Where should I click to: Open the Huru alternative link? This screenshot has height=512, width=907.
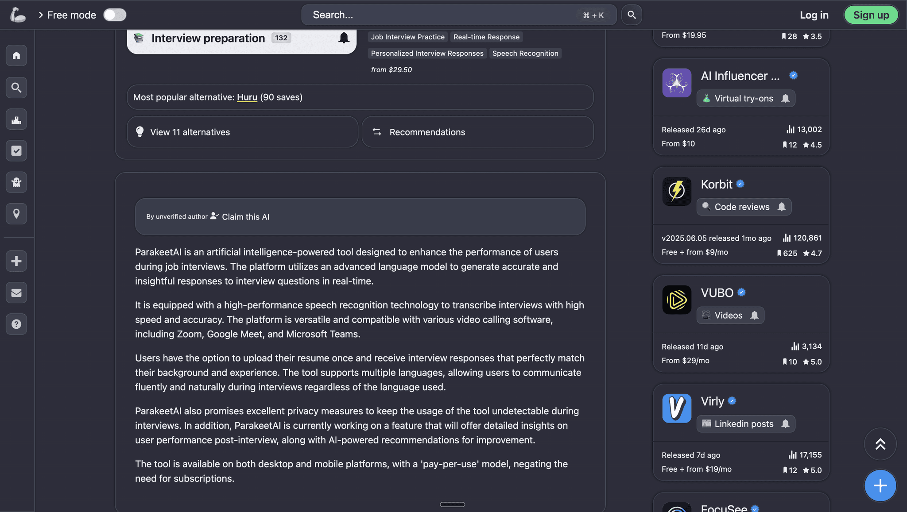coord(247,97)
